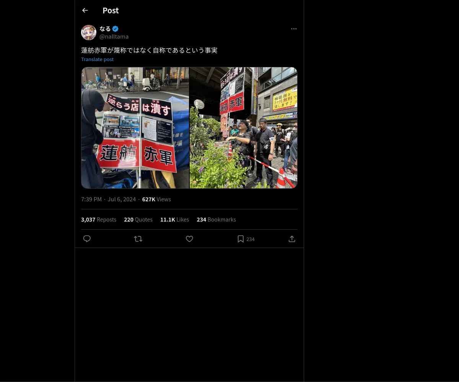Click the share upload icon
Image resolution: width=459 pixels, height=382 pixels.
[x=292, y=239]
